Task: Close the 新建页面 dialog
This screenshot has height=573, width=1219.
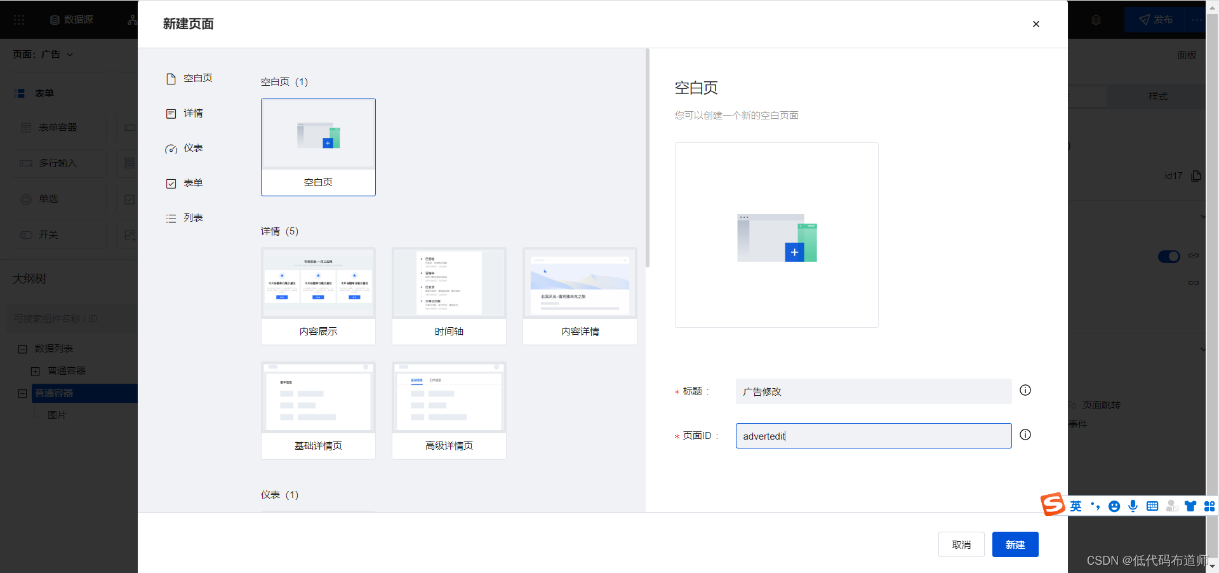Action: pyautogui.click(x=1036, y=24)
